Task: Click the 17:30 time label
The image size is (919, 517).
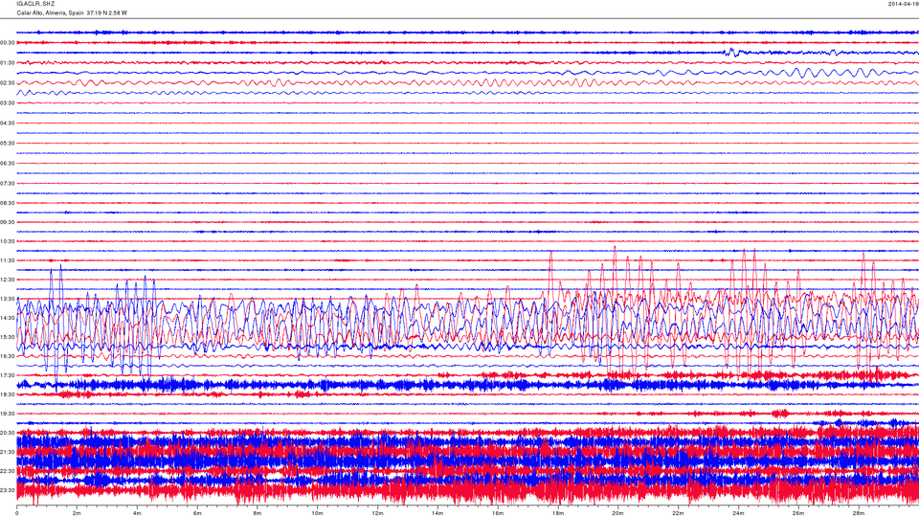Action: (8, 375)
